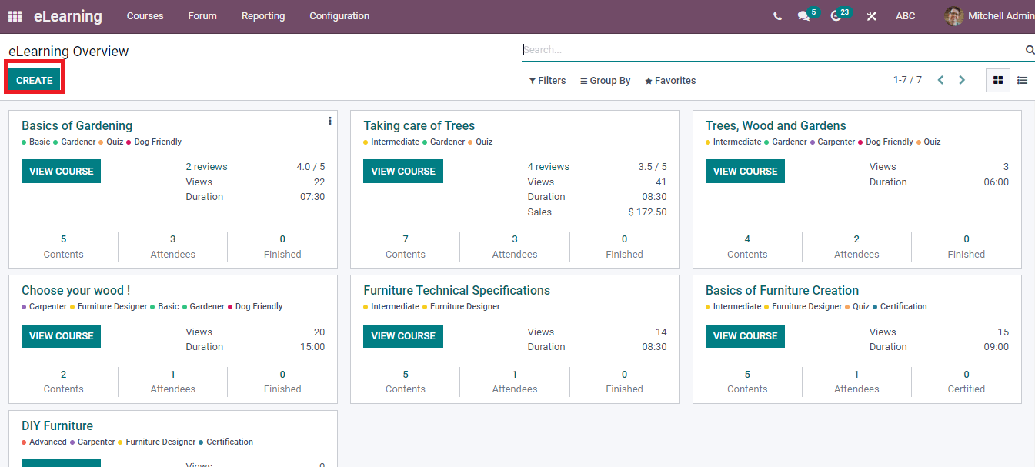Screen dimensions: 1035x467
Task: Click the CREATE button
Action: tap(34, 79)
